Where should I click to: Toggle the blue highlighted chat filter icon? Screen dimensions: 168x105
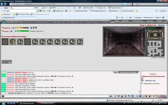click(x=133, y=96)
